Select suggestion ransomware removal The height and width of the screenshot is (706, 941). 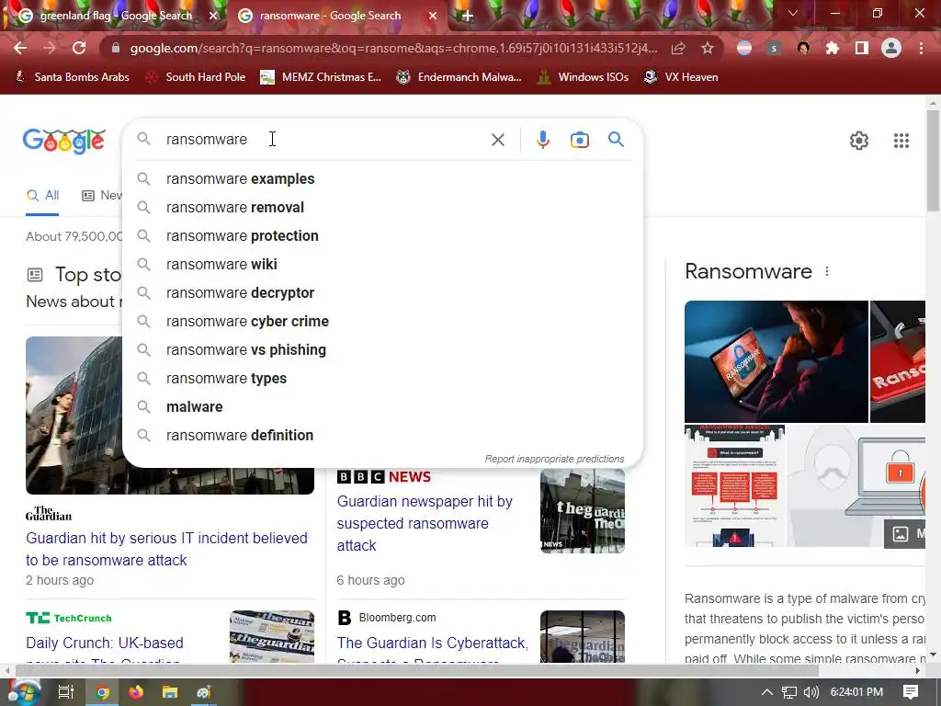[382, 207]
